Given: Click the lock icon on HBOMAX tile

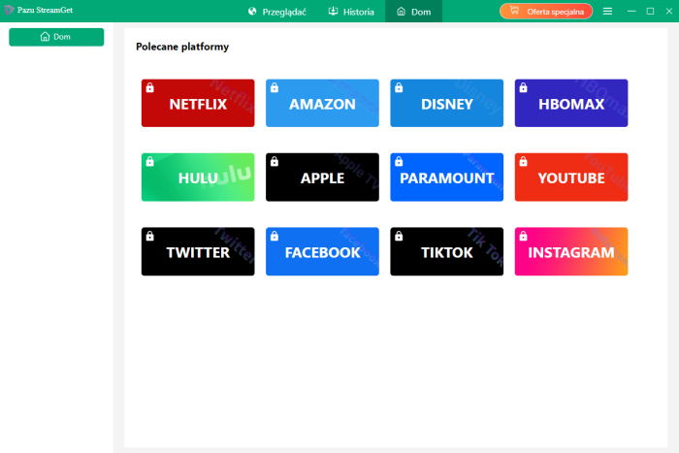Looking at the screenshot, I should (523, 87).
